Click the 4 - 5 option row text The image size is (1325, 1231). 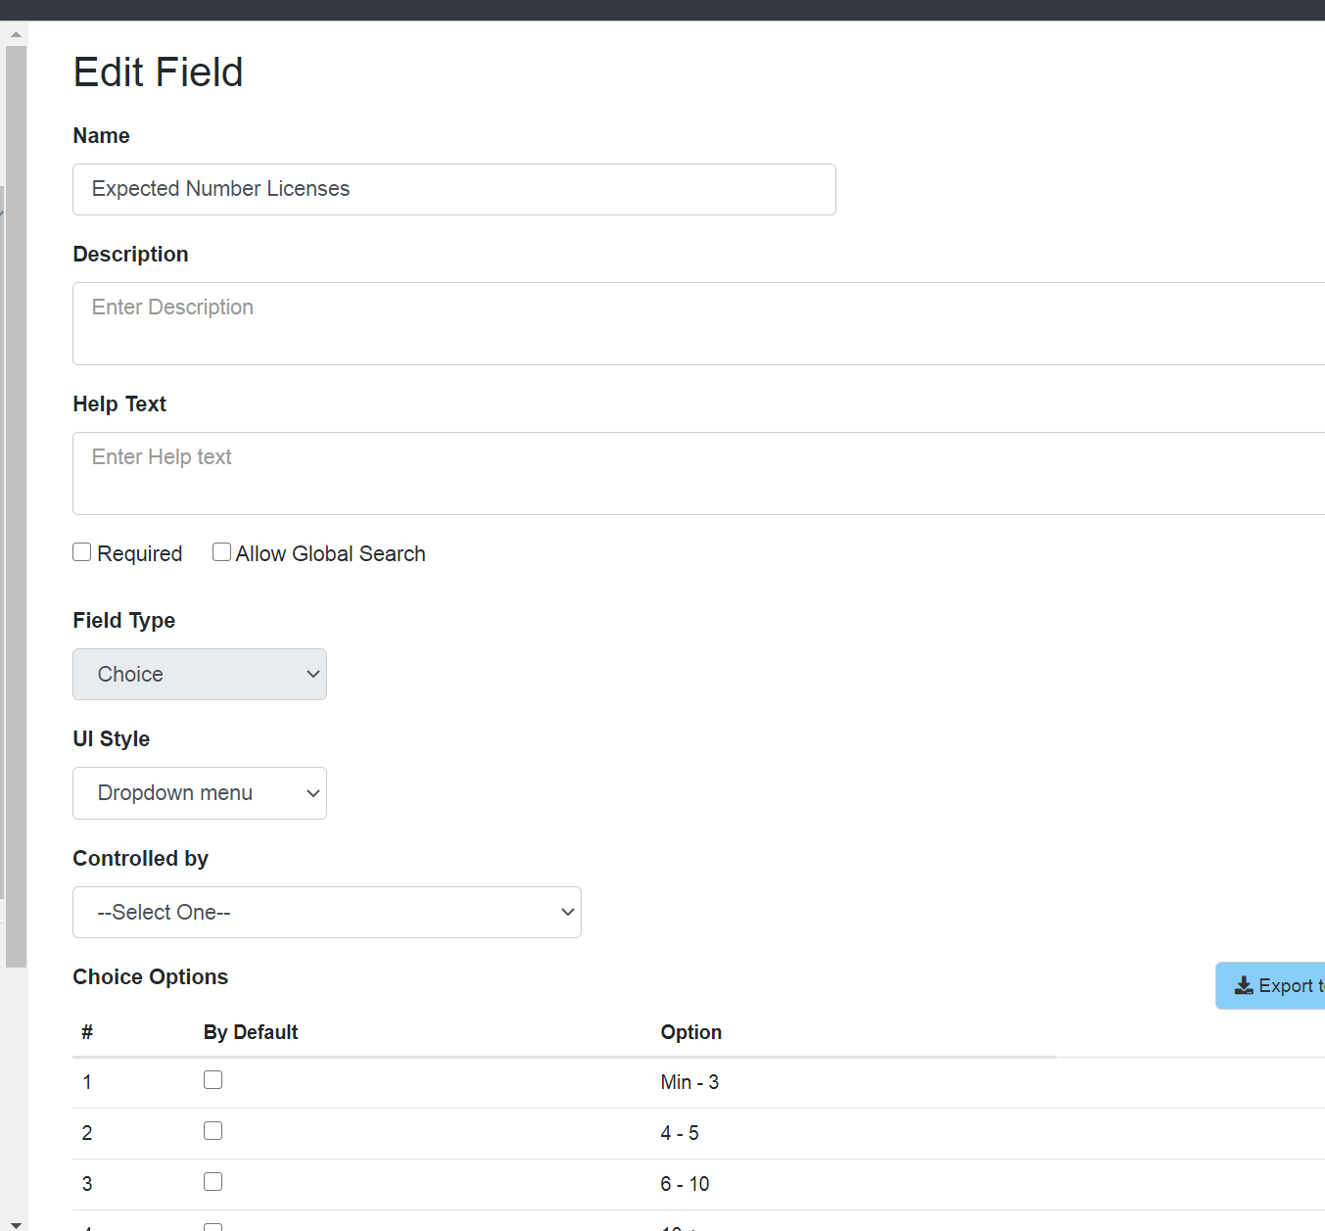pyautogui.click(x=680, y=1133)
